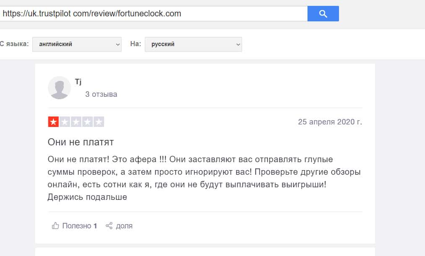Click the thumbs-up Полезно icon
This screenshot has height=256, width=425.
coord(55,226)
